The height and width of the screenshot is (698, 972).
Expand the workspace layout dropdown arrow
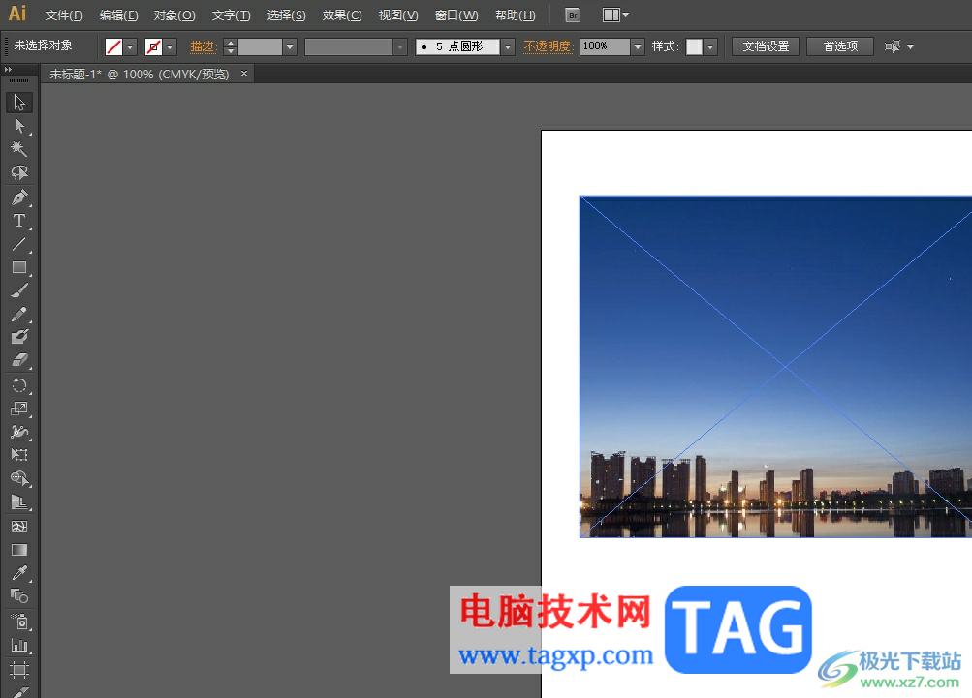[625, 15]
